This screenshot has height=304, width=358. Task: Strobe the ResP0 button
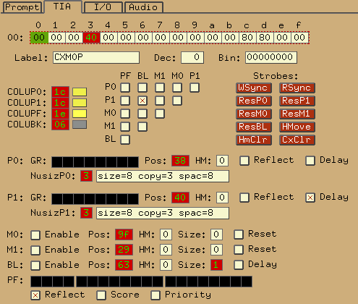click(254, 101)
